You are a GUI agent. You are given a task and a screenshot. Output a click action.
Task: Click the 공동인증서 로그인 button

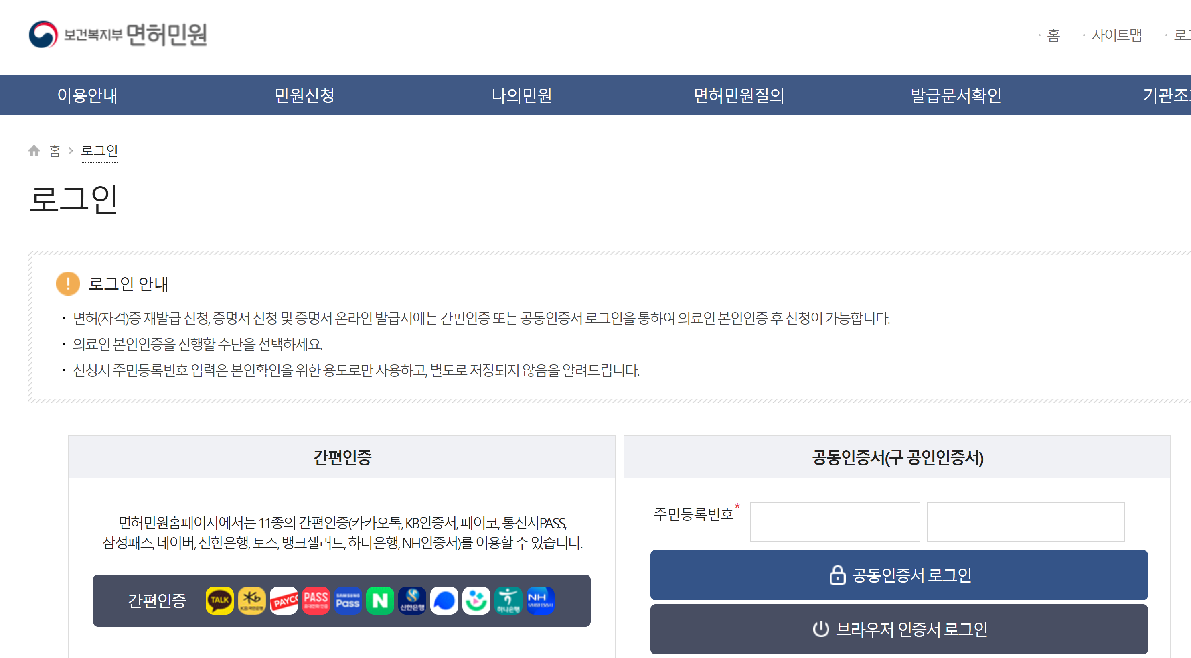coord(899,575)
